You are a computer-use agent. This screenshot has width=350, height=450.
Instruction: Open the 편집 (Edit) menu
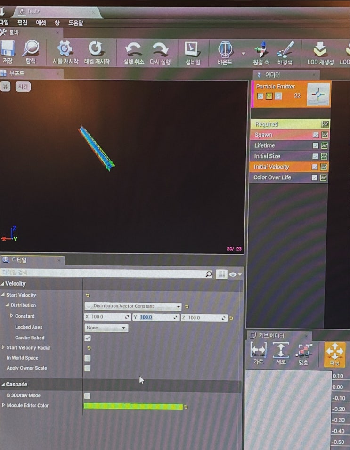(x=22, y=23)
